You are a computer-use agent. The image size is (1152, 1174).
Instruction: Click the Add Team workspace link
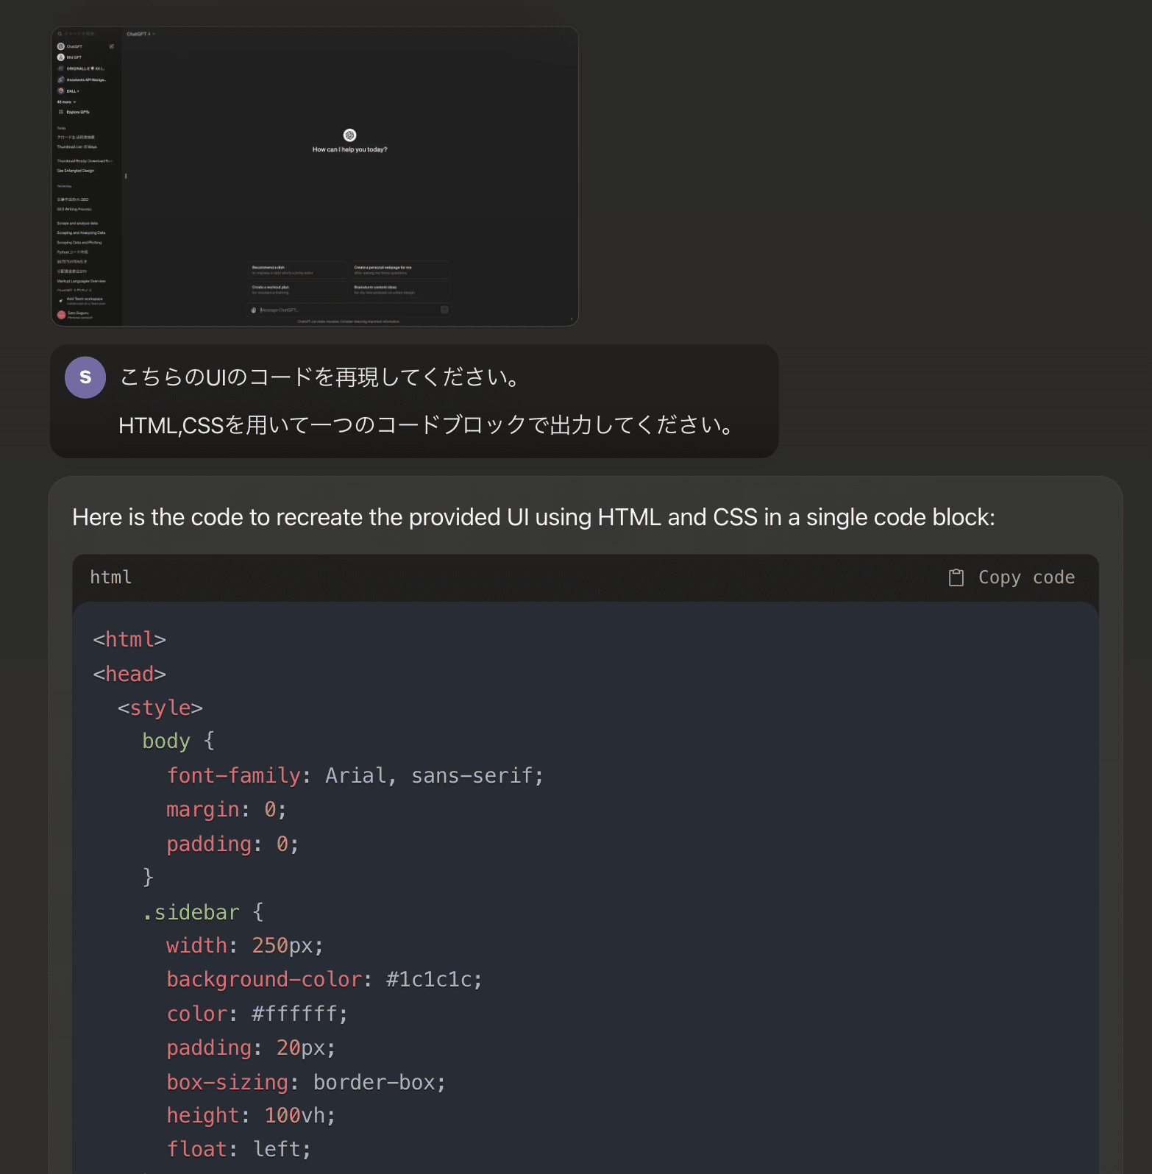(83, 300)
